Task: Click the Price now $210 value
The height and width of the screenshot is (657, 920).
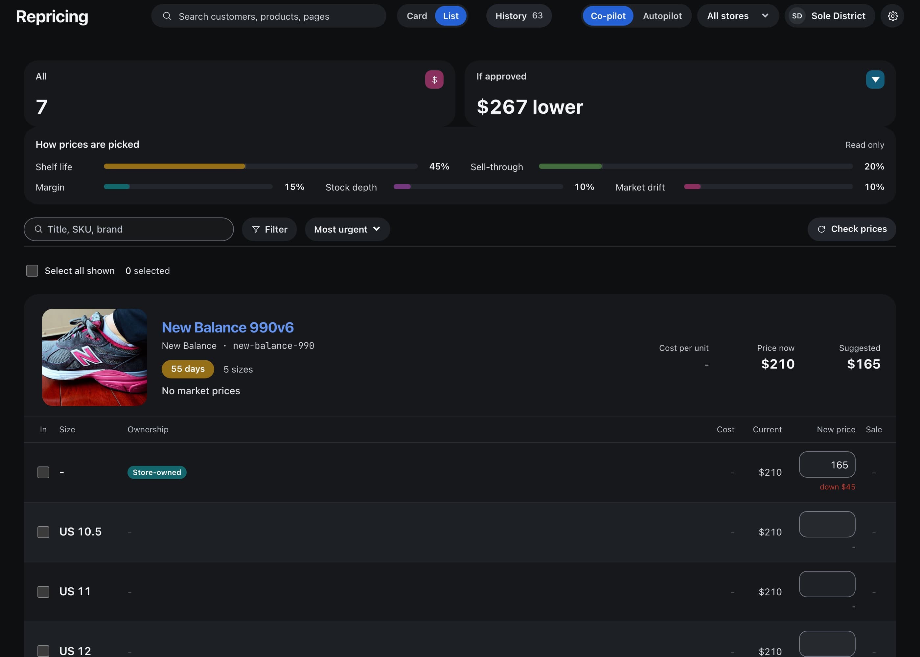Action: point(778,364)
